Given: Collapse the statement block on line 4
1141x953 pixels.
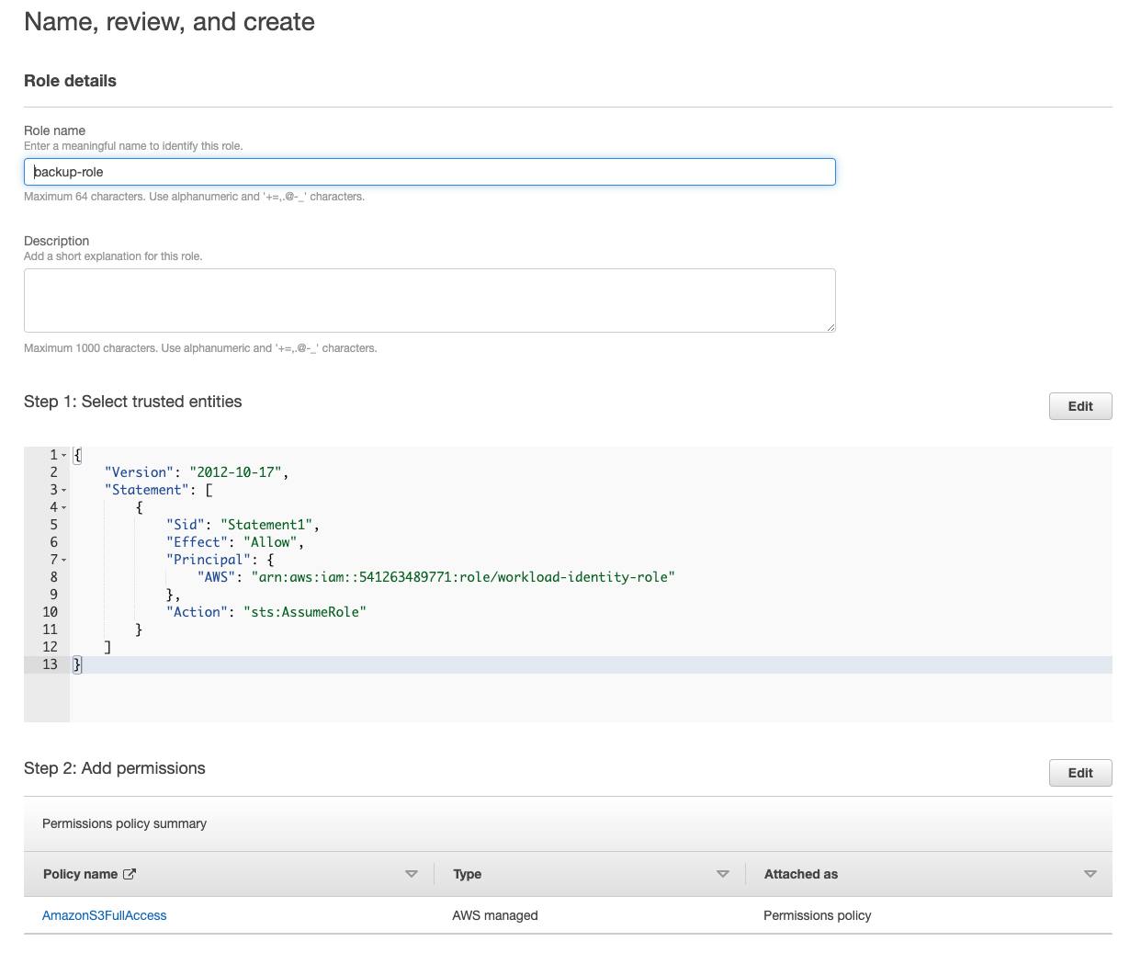Looking at the screenshot, I should point(64,507).
